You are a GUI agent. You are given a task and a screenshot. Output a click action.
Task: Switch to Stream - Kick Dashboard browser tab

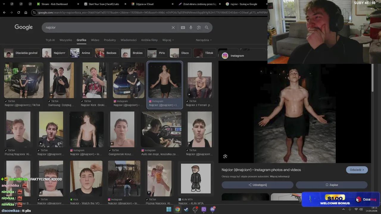tap(58, 4)
